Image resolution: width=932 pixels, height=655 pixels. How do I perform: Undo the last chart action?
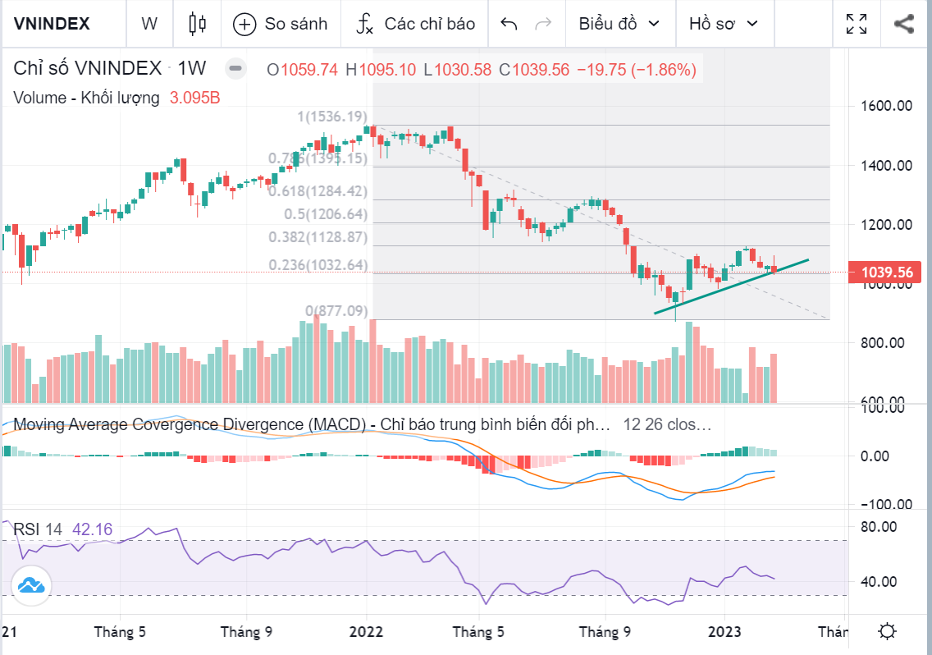pyautogui.click(x=509, y=24)
